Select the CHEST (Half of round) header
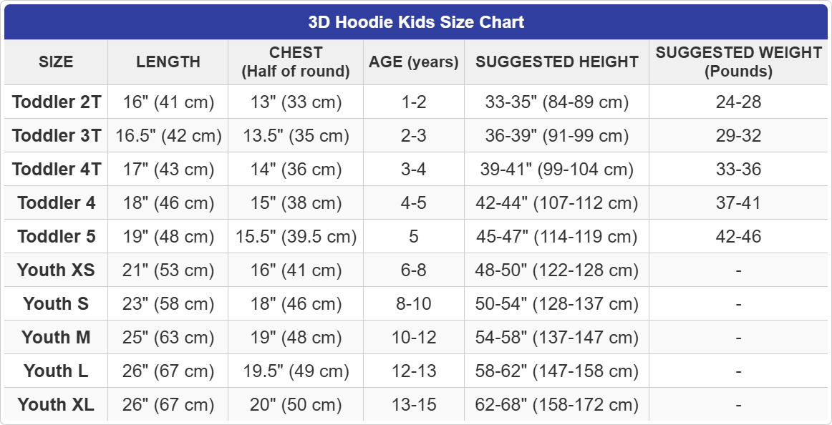Image resolution: width=832 pixels, height=425 pixels. click(x=296, y=62)
